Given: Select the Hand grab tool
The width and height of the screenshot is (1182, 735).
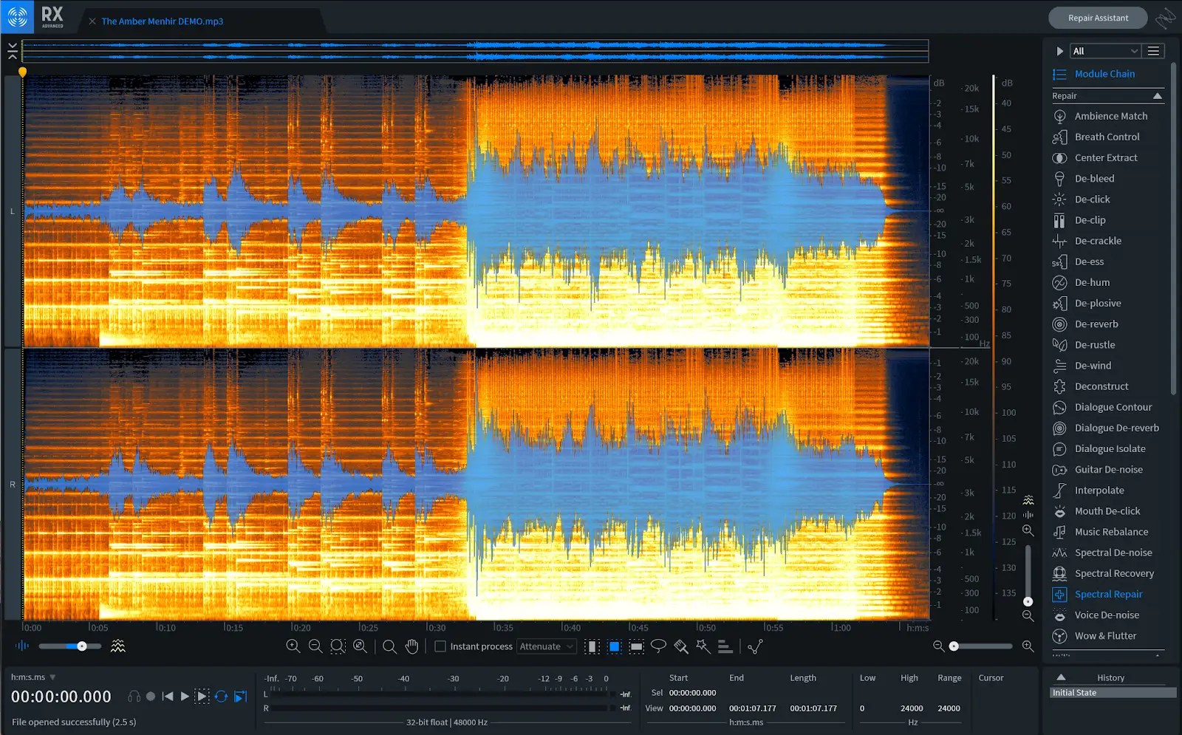Looking at the screenshot, I should click(410, 646).
